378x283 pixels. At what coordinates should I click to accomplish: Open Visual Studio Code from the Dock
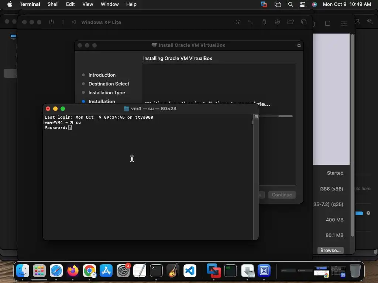click(x=190, y=270)
